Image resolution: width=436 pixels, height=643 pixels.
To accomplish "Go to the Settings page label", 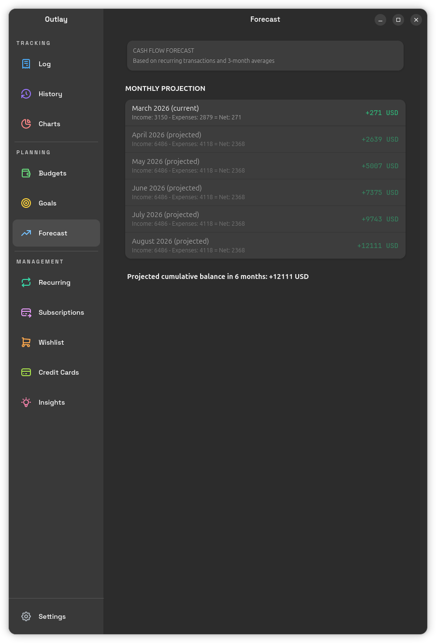I will [x=52, y=616].
